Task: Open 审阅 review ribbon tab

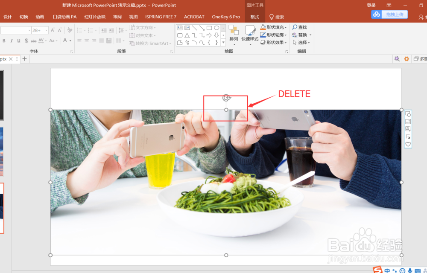Action: (117, 17)
